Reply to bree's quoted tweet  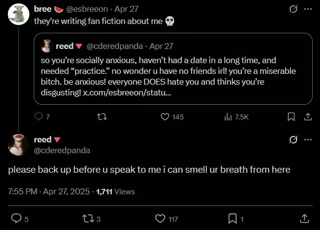tap(40, 117)
